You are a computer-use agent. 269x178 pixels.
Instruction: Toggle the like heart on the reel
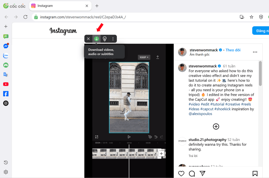[181, 174]
